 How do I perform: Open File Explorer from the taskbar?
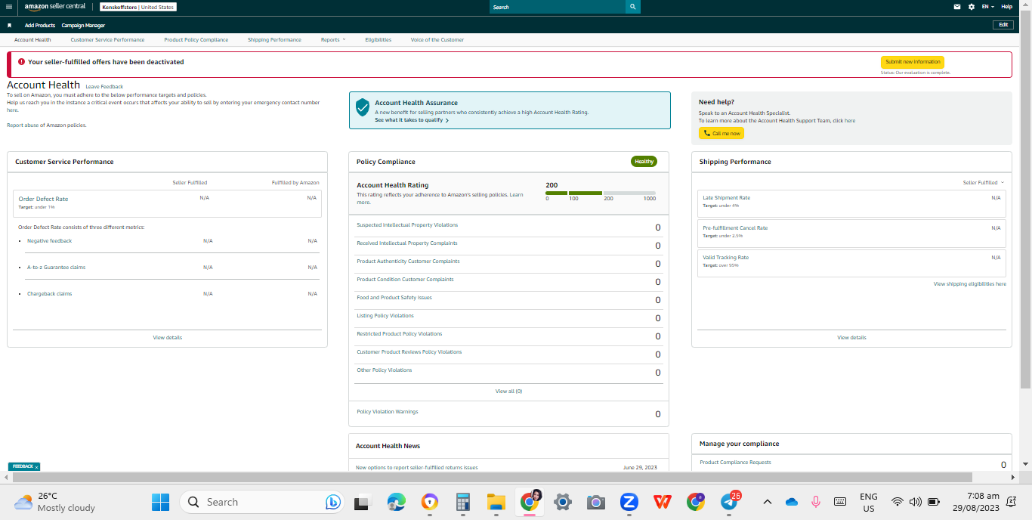click(x=496, y=502)
